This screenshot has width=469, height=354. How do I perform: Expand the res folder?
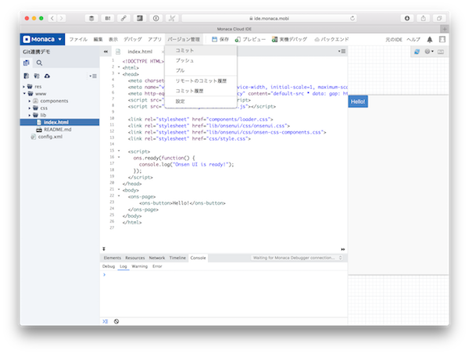pos(24,87)
